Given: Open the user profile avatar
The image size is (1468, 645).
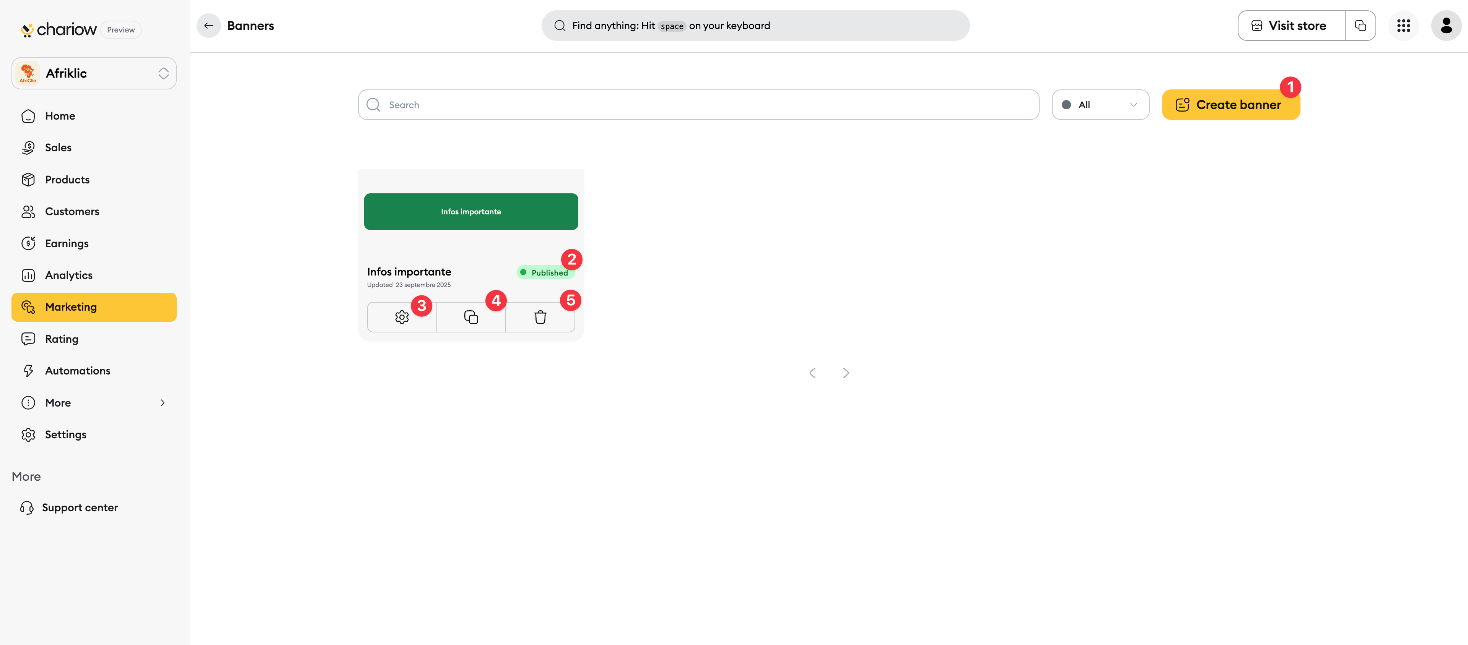Looking at the screenshot, I should click(1446, 26).
